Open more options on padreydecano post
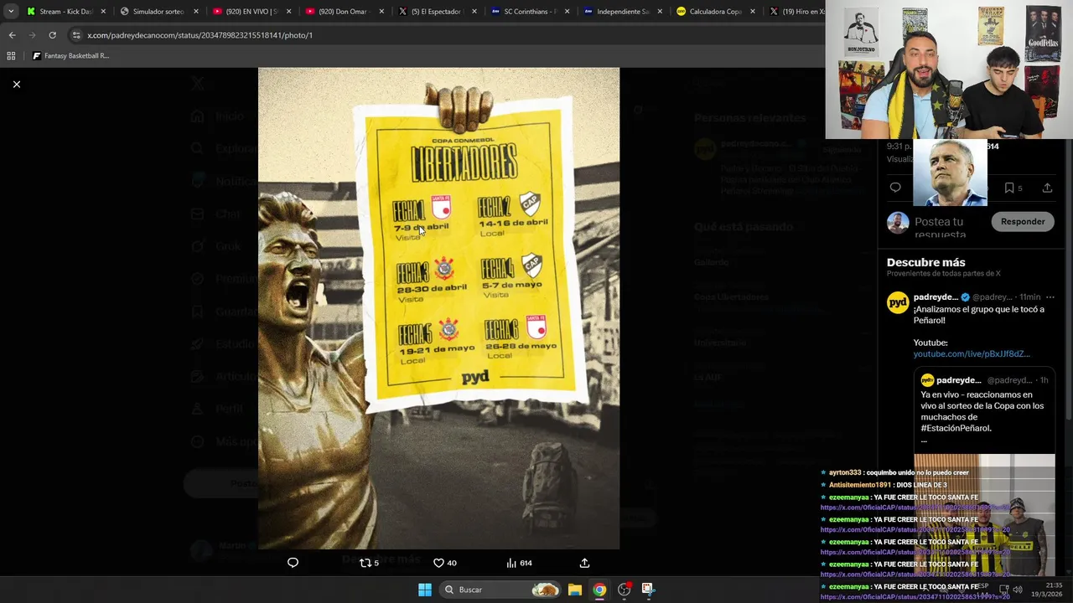 point(1050,297)
